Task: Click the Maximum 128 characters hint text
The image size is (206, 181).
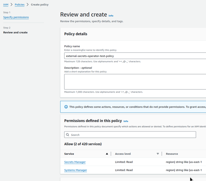Action: click(x=102, y=62)
